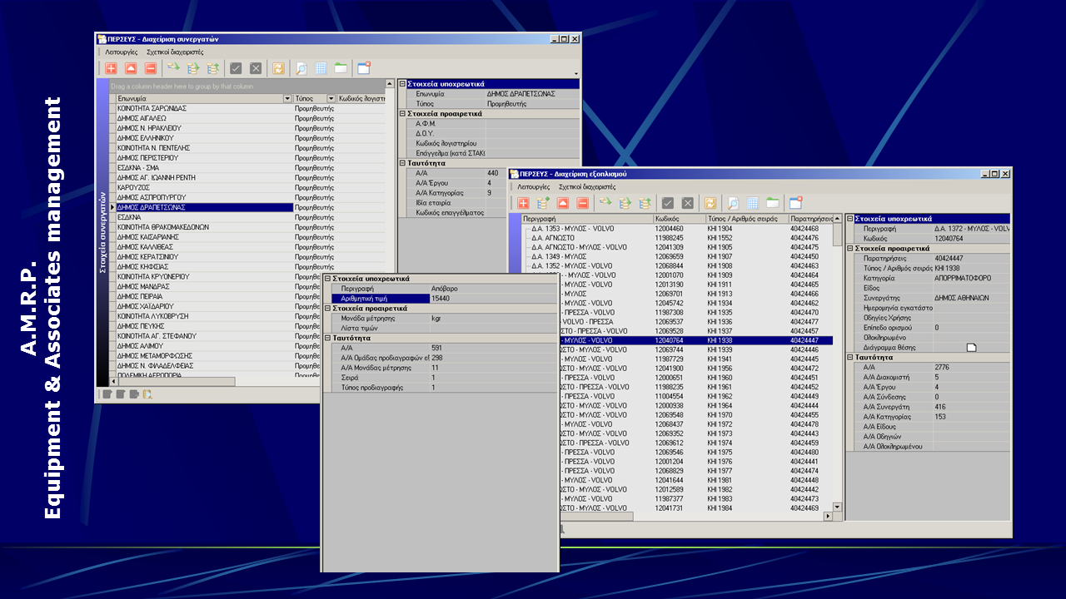Open Σχετικοί διαχειριστές menu in equipment window
The image size is (1066, 599).
(587, 187)
